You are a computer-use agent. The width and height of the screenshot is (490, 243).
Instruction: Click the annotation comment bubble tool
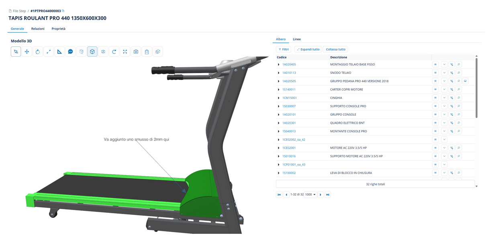[70, 52]
